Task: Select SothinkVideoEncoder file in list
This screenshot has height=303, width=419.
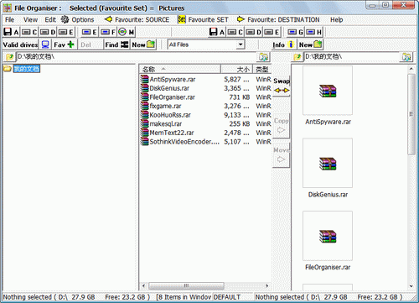Action: click(184, 142)
